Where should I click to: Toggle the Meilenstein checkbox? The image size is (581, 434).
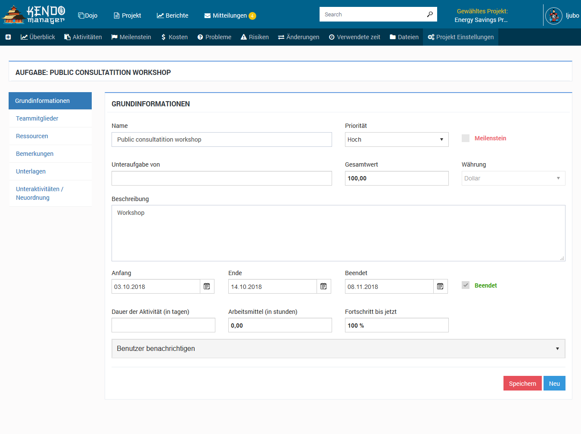pyautogui.click(x=466, y=138)
